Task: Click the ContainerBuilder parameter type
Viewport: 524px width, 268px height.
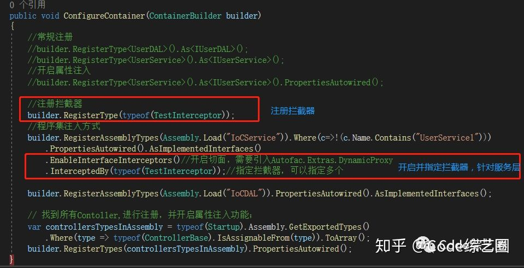Action: (x=185, y=16)
